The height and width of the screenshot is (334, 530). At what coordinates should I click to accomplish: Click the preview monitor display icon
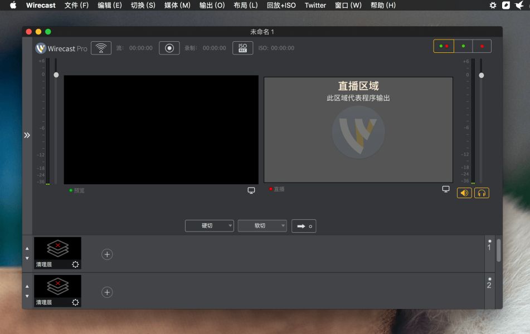[x=251, y=190]
